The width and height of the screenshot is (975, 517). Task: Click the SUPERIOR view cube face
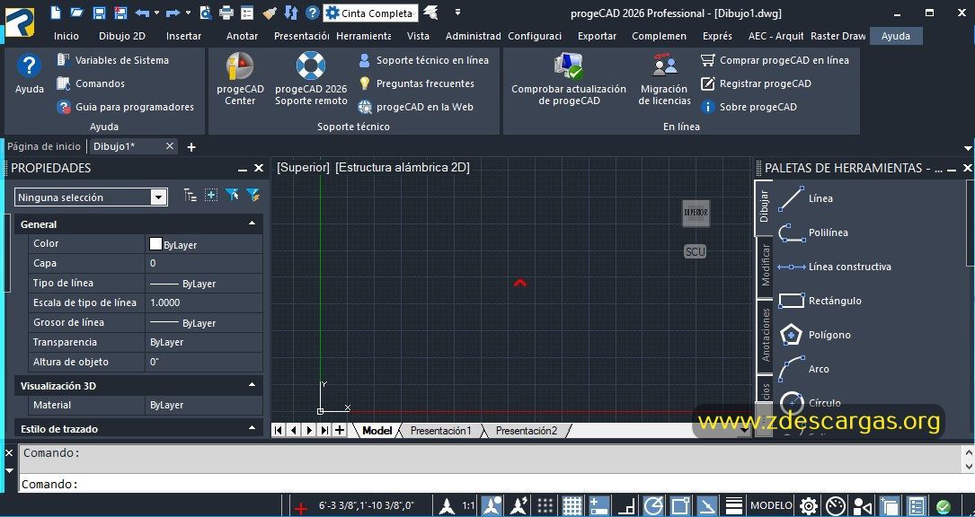pyautogui.click(x=696, y=213)
